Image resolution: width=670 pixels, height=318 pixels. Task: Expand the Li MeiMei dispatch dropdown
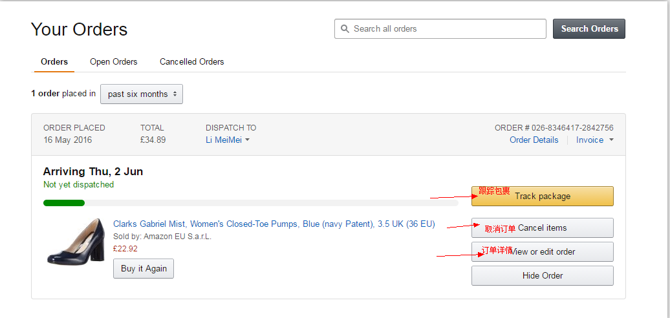pyautogui.click(x=227, y=140)
